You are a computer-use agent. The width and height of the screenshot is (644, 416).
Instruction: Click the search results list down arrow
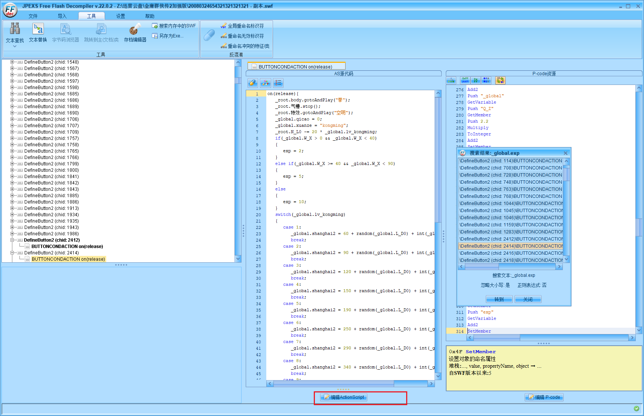tap(567, 259)
